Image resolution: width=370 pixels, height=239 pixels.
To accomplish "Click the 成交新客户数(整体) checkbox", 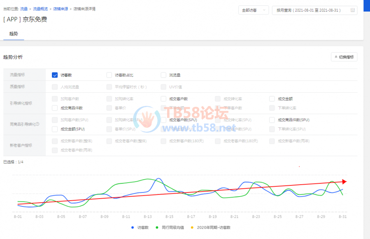I will [x=55, y=141].
